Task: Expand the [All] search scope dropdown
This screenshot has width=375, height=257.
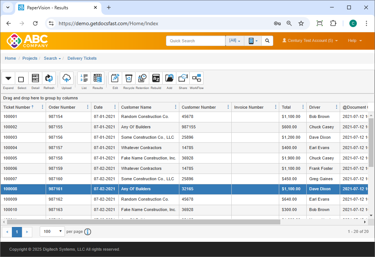Action: tap(235, 41)
